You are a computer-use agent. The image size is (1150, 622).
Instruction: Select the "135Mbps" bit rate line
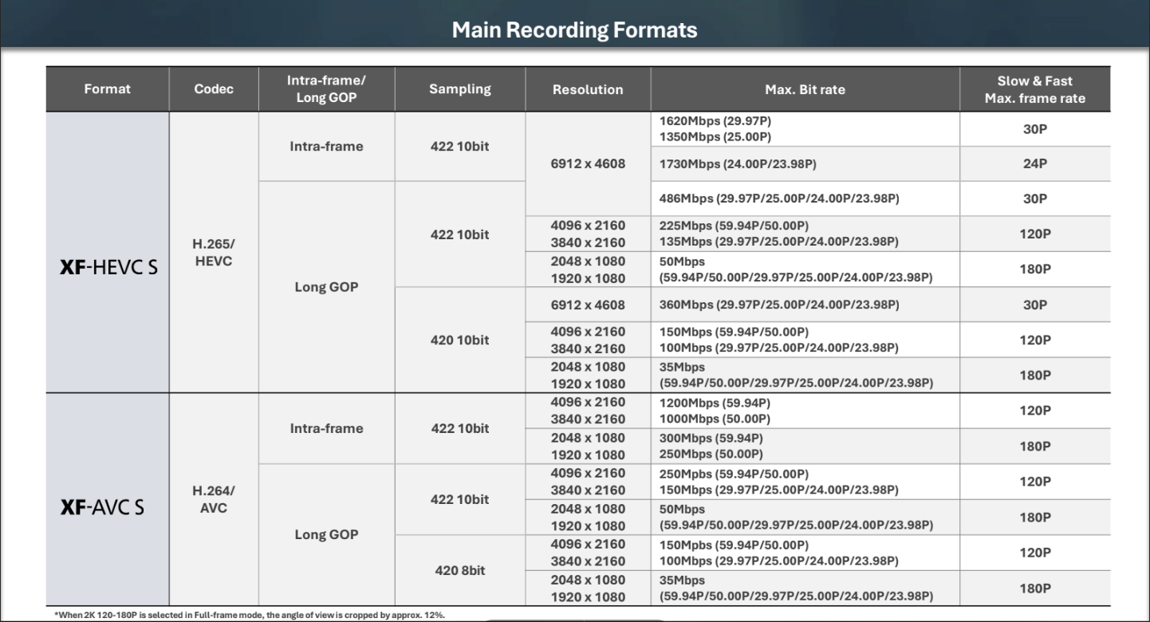pos(778,242)
